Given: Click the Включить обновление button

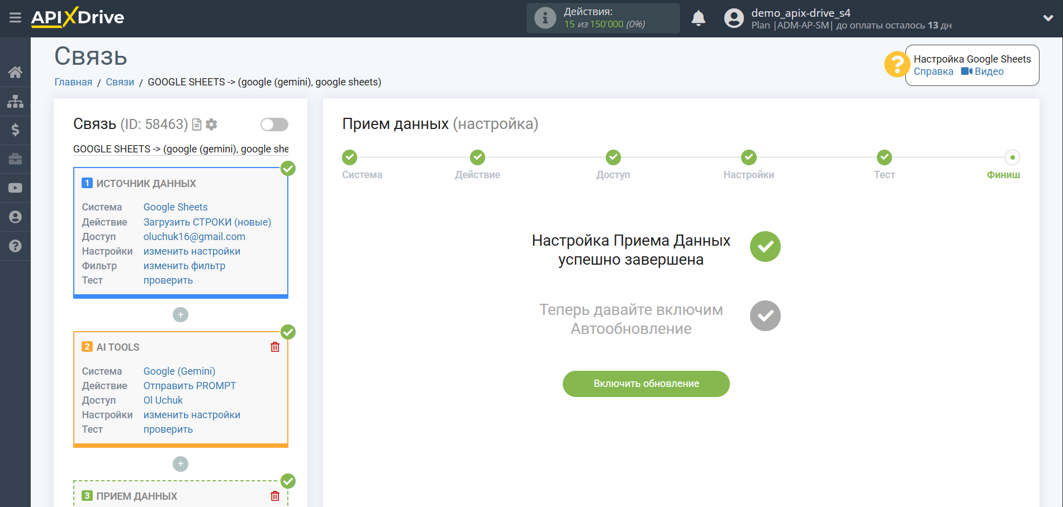Looking at the screenshot, I should (x=646, y=384).
